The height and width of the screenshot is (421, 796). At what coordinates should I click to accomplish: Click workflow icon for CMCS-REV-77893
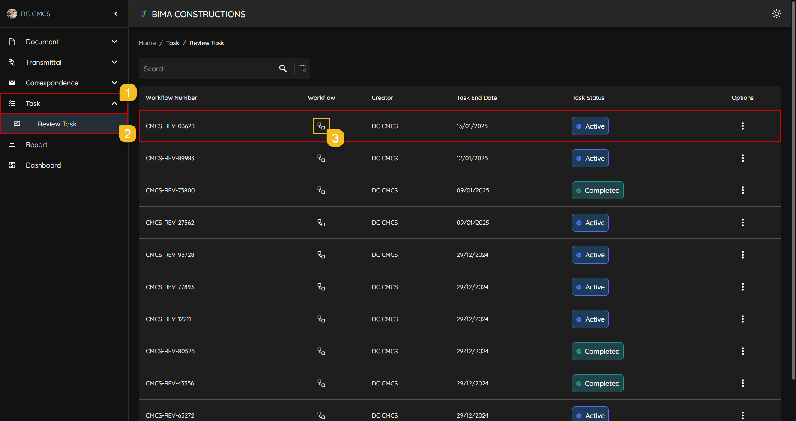point(321,287)
